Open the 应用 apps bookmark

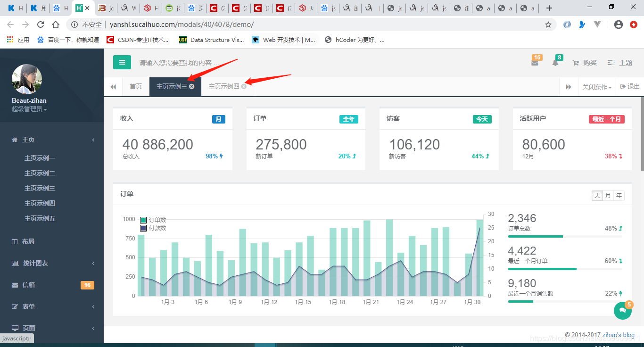[x=18, y=40]
